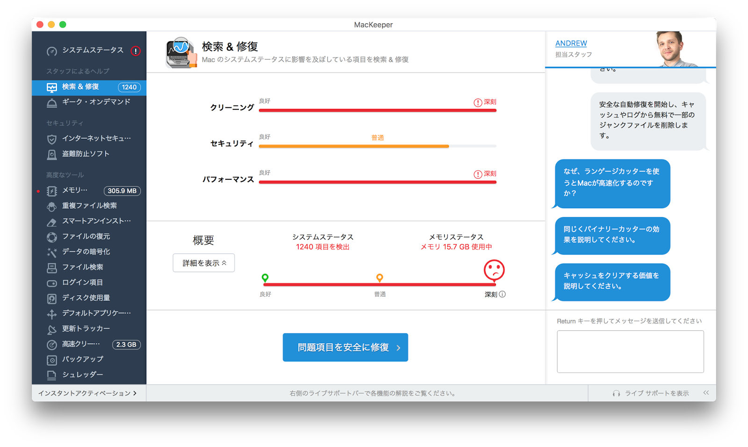748x447 pixels.
Task: Click the orange 普通 map pin marker
Action: pos(380,278)
